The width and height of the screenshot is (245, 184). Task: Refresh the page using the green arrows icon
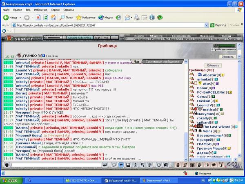[46, 17]
